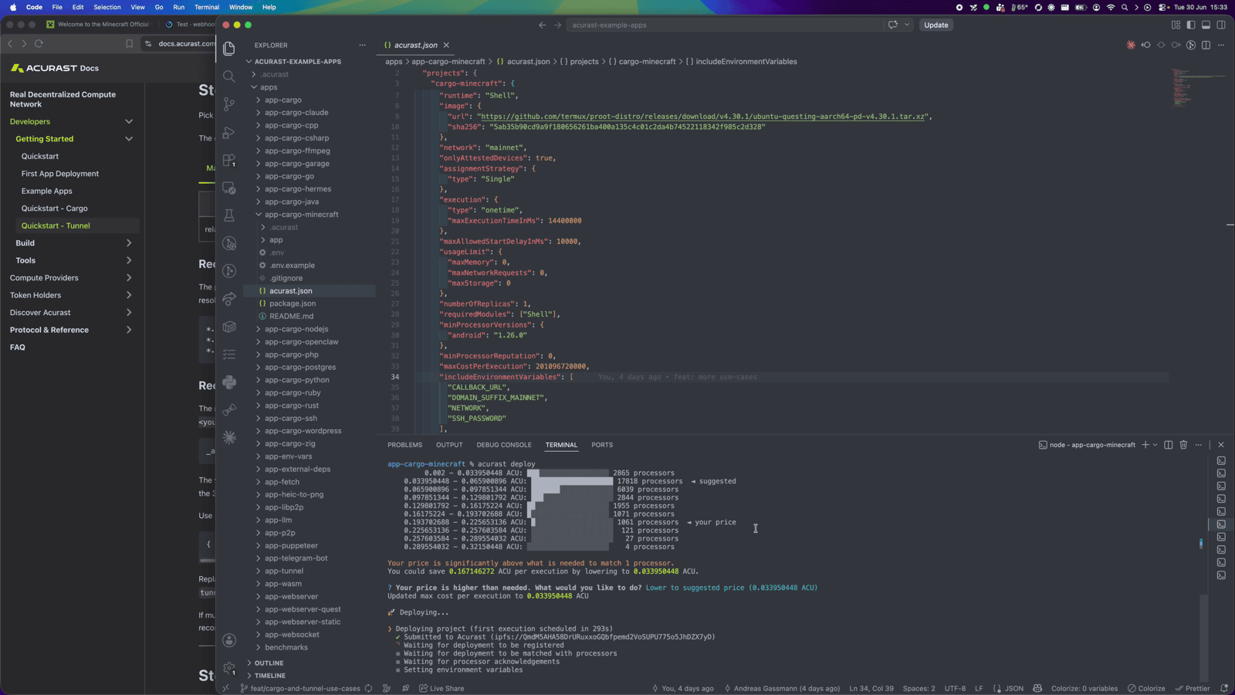Split the terminal panel

(1169, 445)
